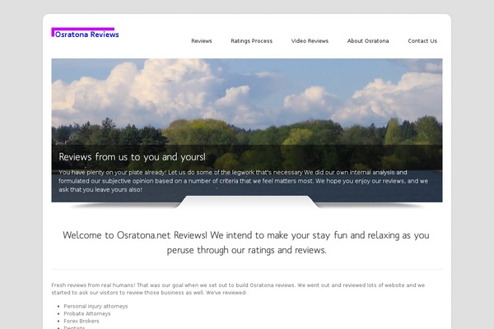Click the clouds and lake banner image
This screenshot has height=329, width=494.
point(247,130)
